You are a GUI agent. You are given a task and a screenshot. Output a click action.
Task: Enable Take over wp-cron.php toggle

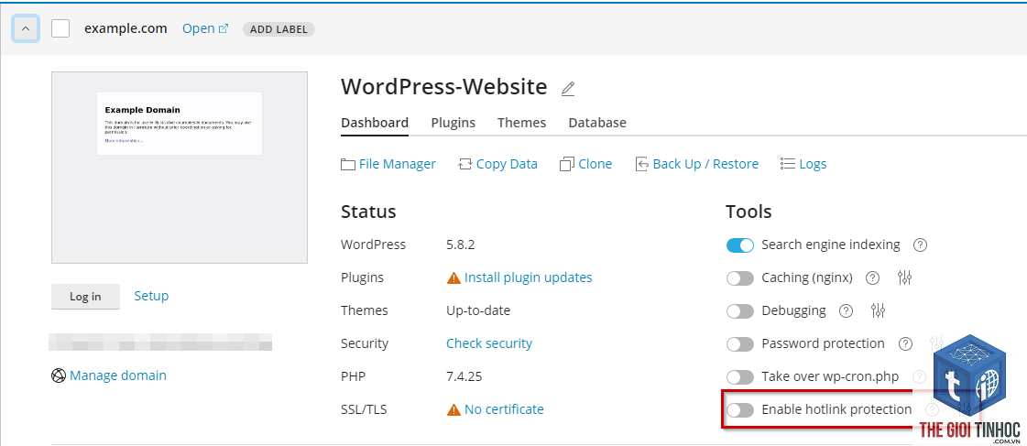point(740,377)
